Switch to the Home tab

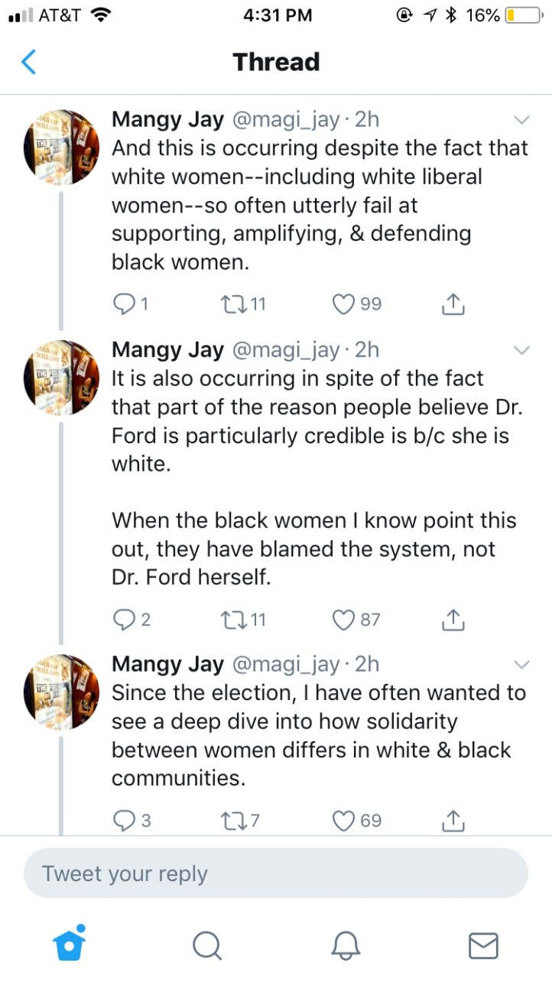[x=69, y=945]
